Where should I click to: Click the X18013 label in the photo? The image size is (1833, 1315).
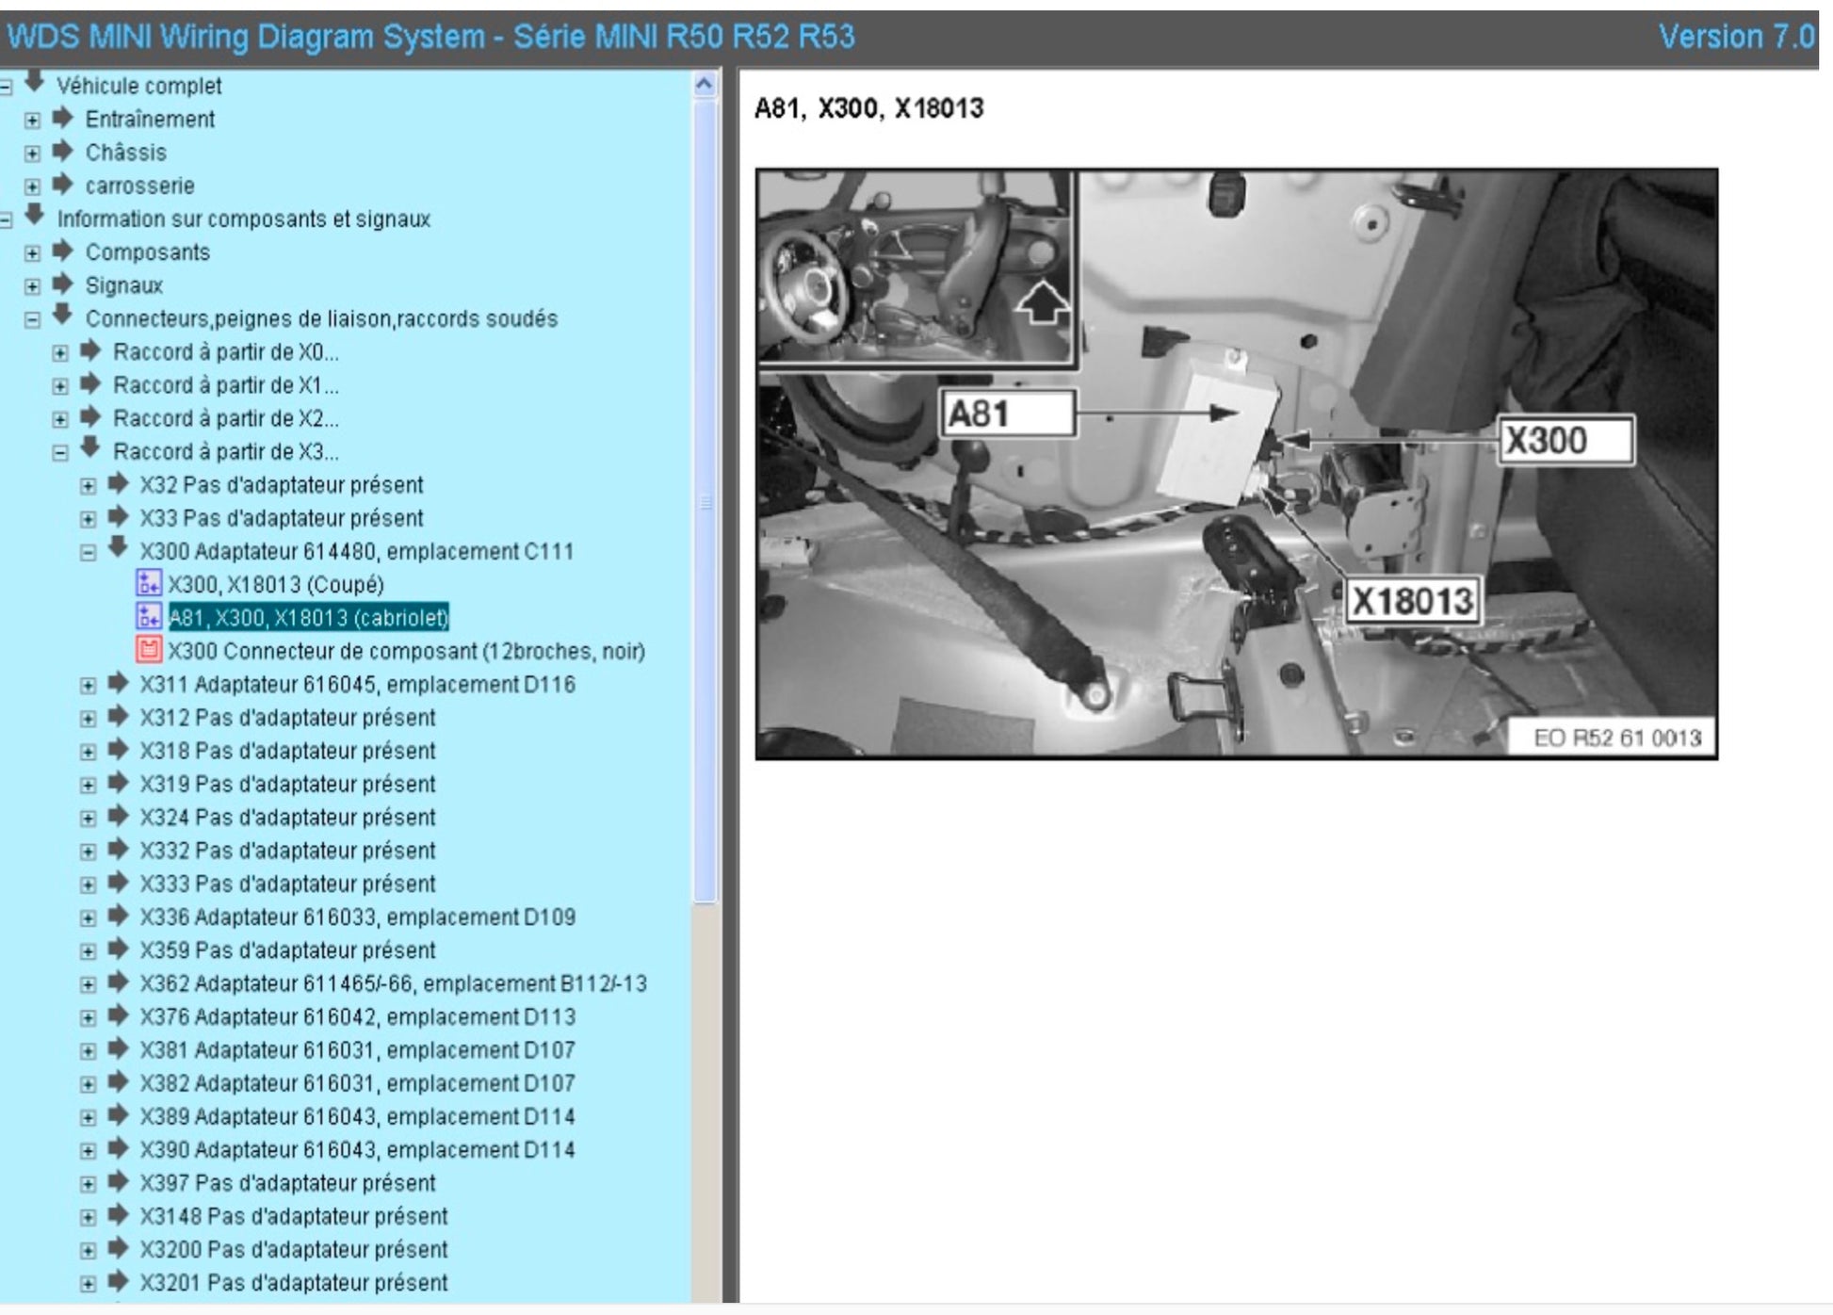pos(1411,601)
